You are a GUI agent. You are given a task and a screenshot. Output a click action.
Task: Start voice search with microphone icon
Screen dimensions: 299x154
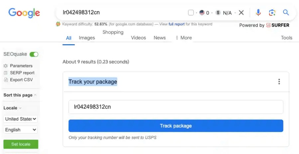click(258, 13)
